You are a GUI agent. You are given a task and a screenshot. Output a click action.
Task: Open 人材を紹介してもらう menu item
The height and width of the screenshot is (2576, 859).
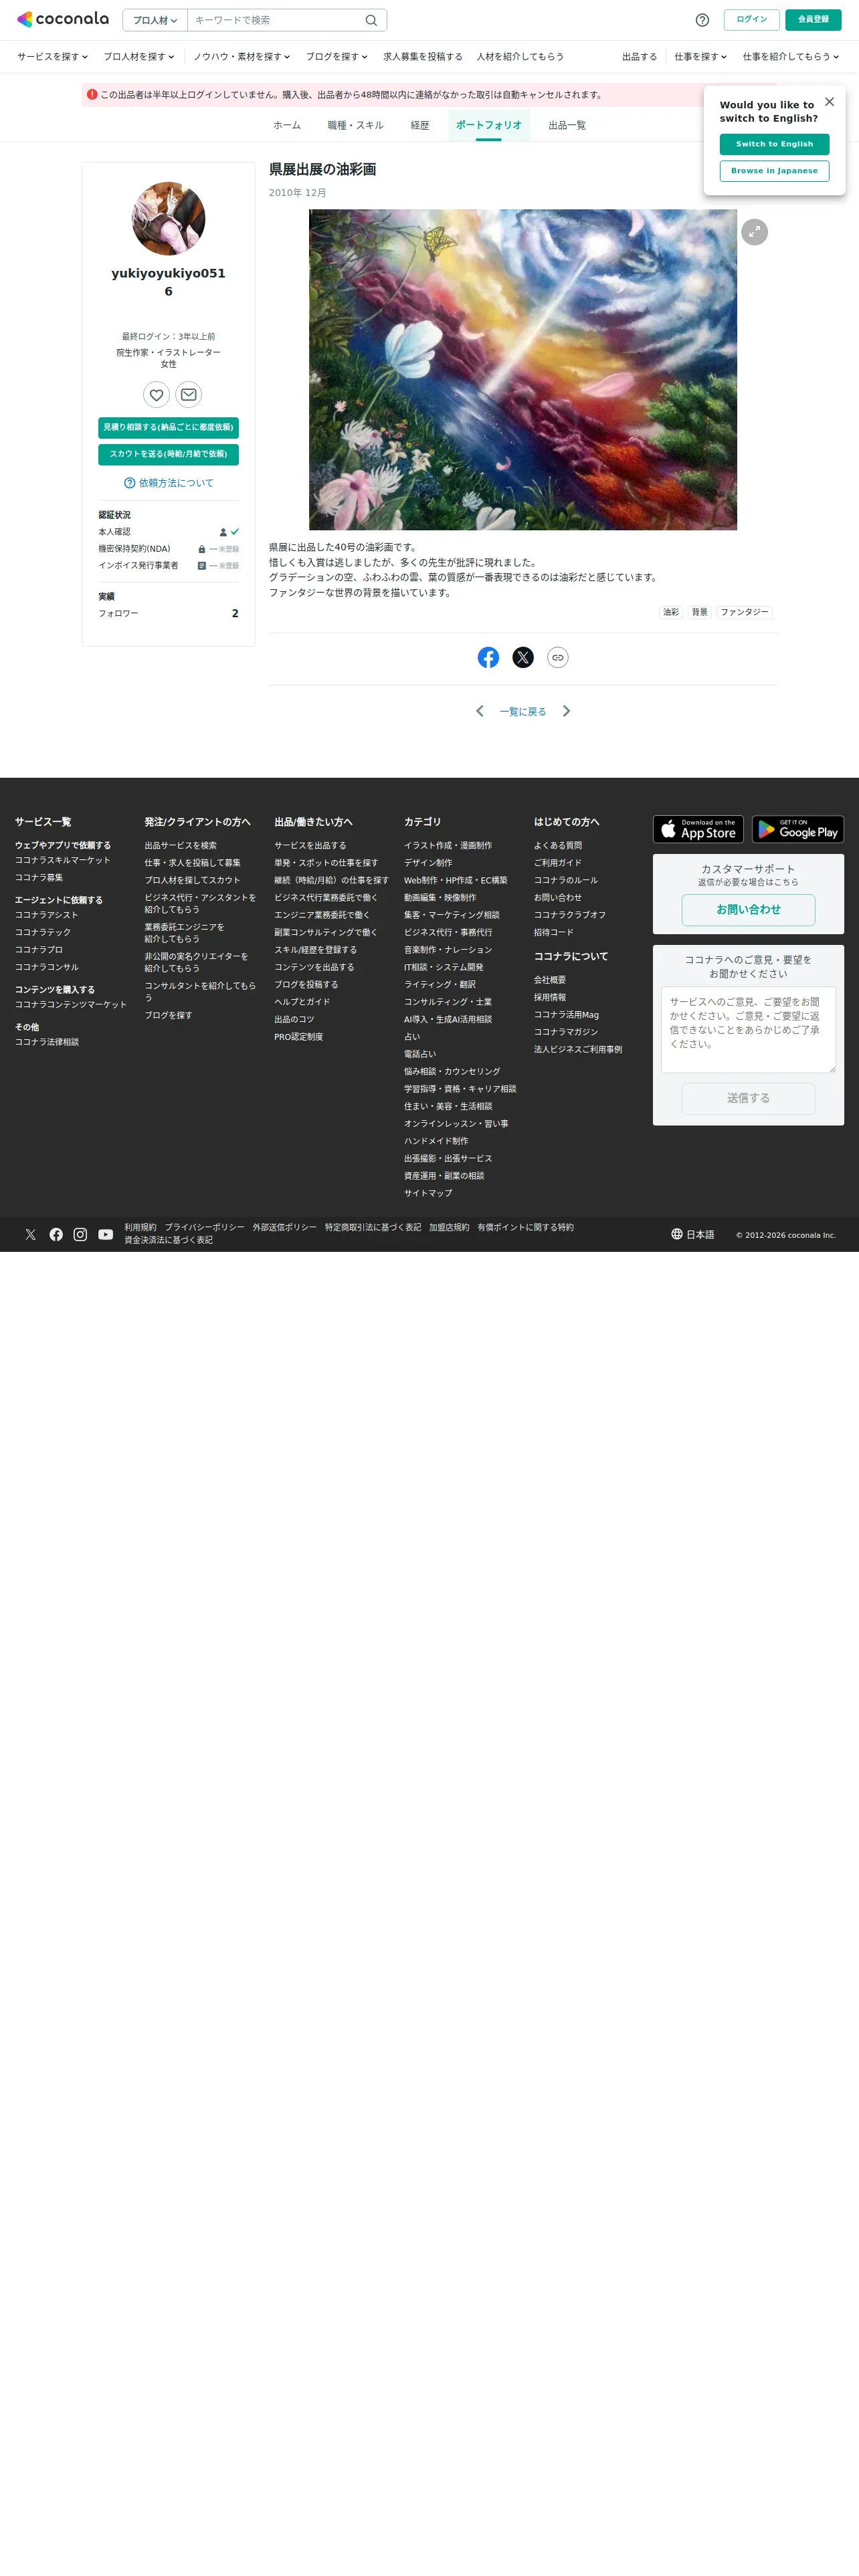point(520,57)
